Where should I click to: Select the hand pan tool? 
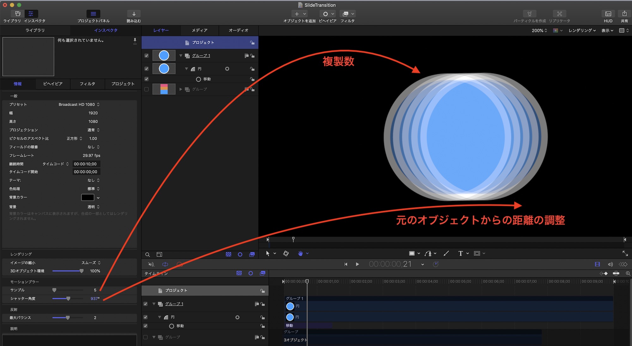(300, 253)
